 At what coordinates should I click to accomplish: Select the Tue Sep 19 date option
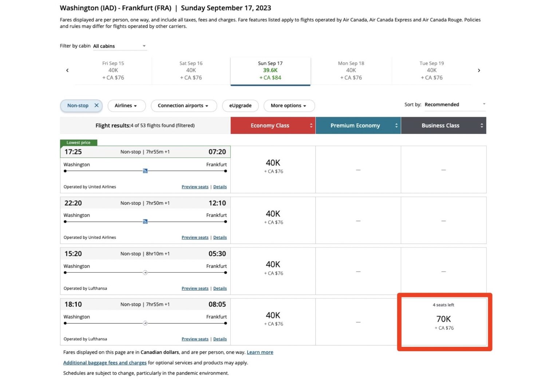[x=431, y=70]
